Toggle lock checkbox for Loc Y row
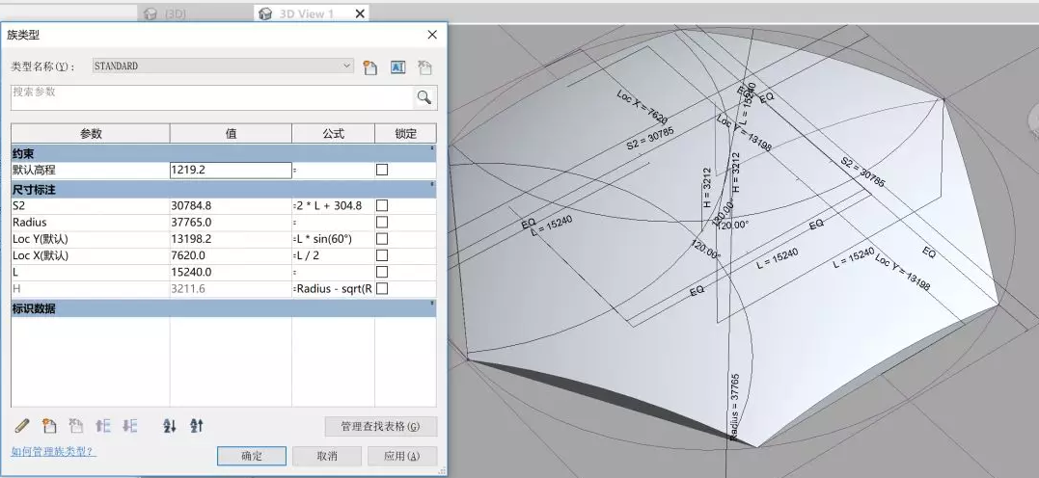Image resolution: width=1039 pixels, height=478 pixels. (x=382, y=238)
